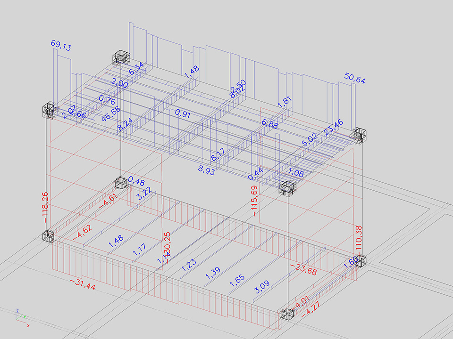Click the red axial force label -118,26
The height and width of the screenshot is (339, 453).
45,208
